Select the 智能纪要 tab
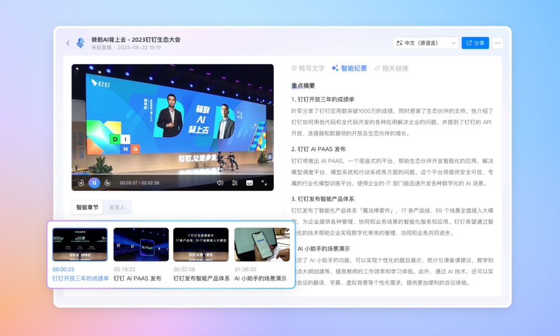The image size is (560, 336). (349, 68)
